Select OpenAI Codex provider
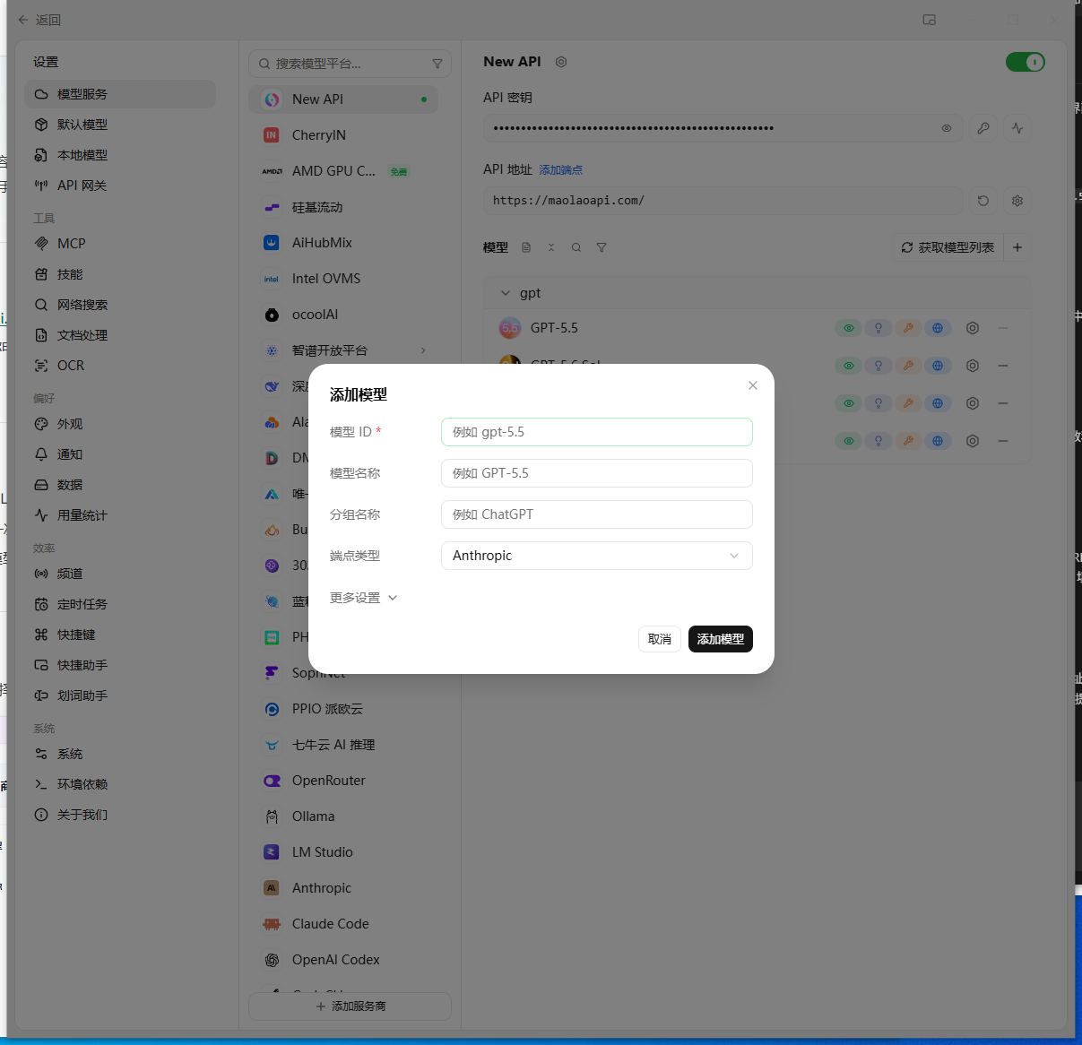This screenshot has height=1045, width=1082. [343, 960]
